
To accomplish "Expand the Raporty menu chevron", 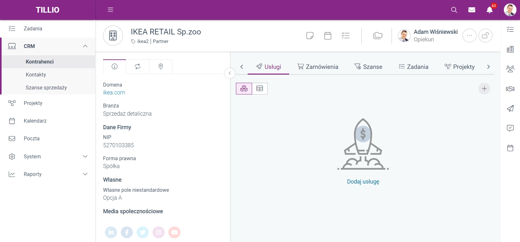I will (x=85, y=174).
